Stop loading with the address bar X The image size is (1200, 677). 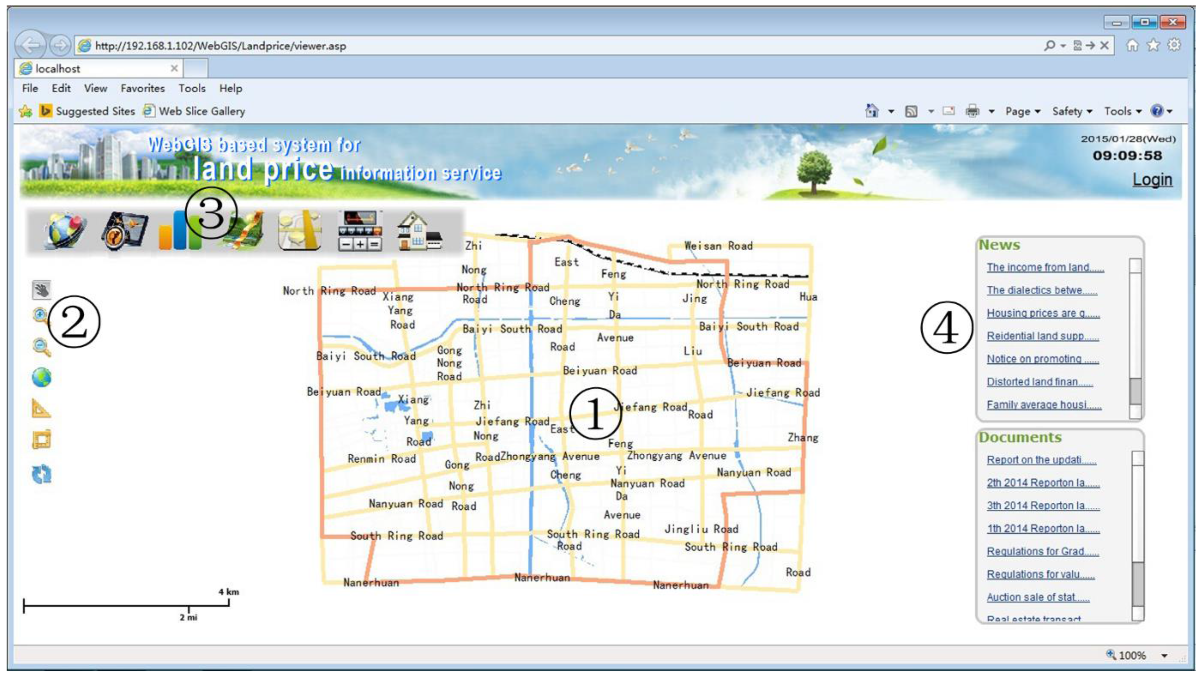click(1104, 45)
